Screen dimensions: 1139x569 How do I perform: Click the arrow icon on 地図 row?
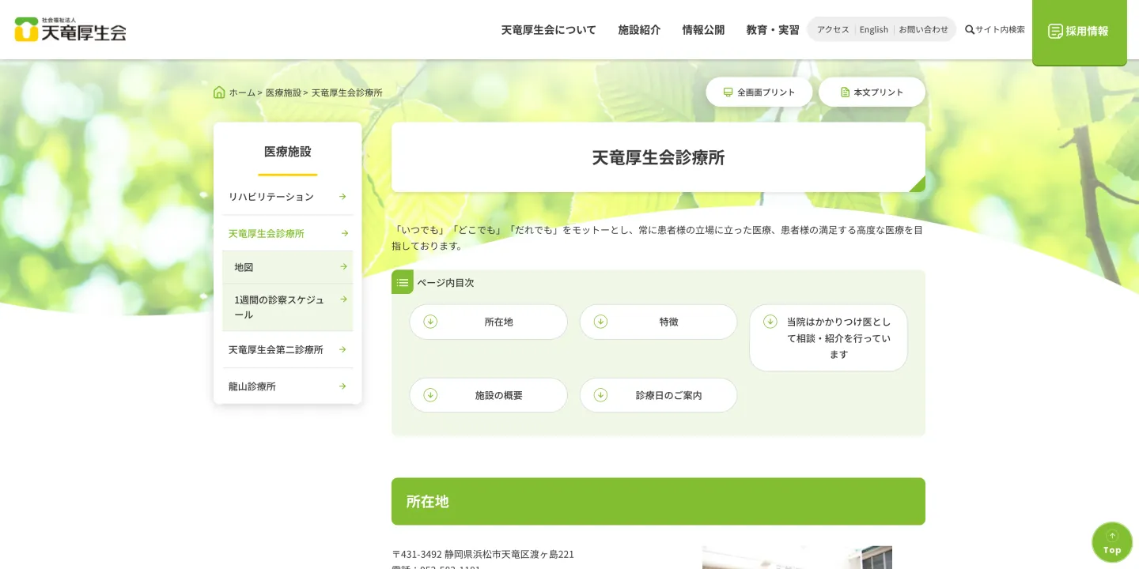click(x=343, y=267)
